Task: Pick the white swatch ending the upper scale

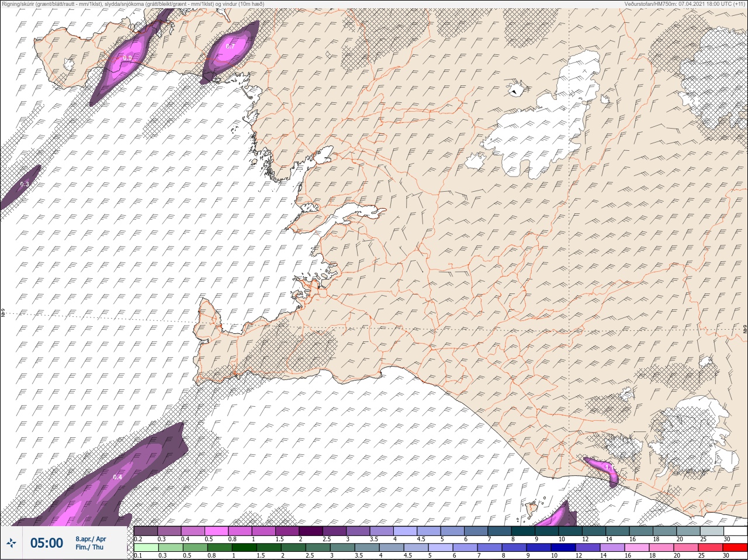Action: click(735, 531)
